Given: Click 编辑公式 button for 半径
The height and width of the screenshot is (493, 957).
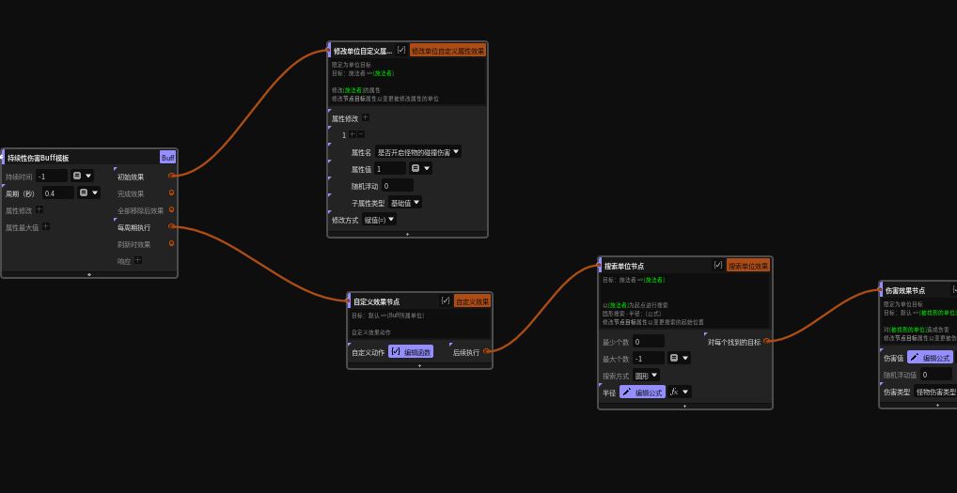Looking at the screenshot, I should [642, 392].
